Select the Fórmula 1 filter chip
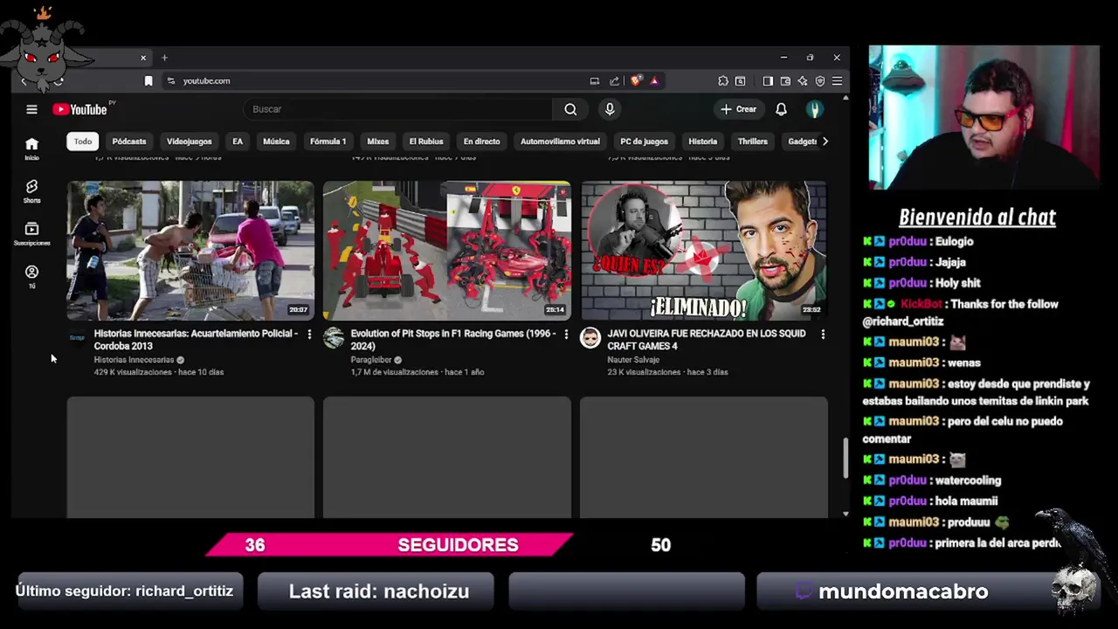 (x=328, y=141)
